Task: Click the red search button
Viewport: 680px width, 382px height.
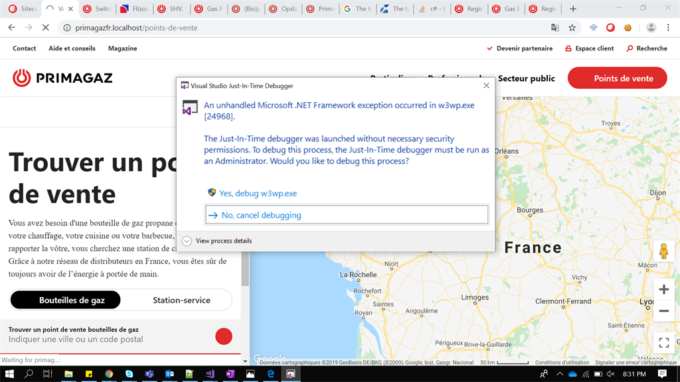Action: pyautogui.click(x=224, y=336)
